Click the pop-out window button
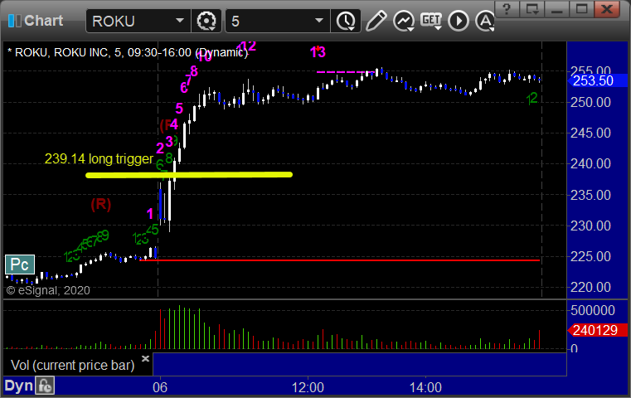631x398 pixels. click(x=532, y=8)
